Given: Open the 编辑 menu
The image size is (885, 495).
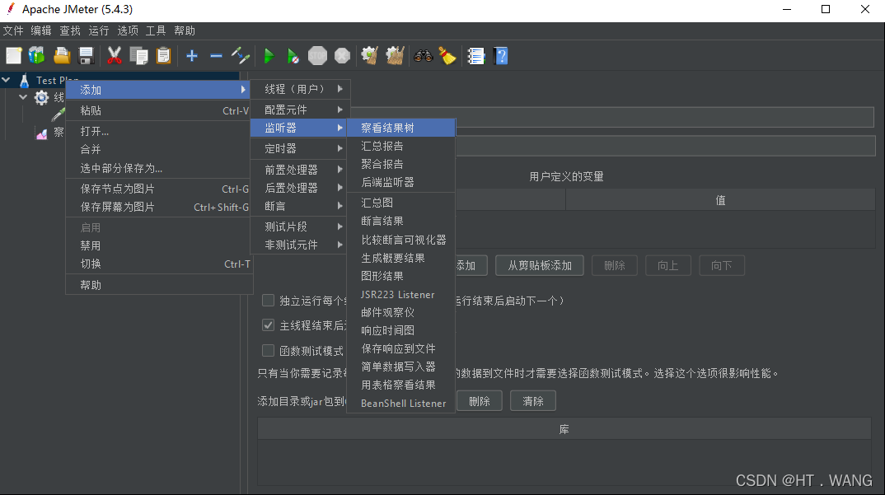Looking at the screenshot, I should 41,30.
